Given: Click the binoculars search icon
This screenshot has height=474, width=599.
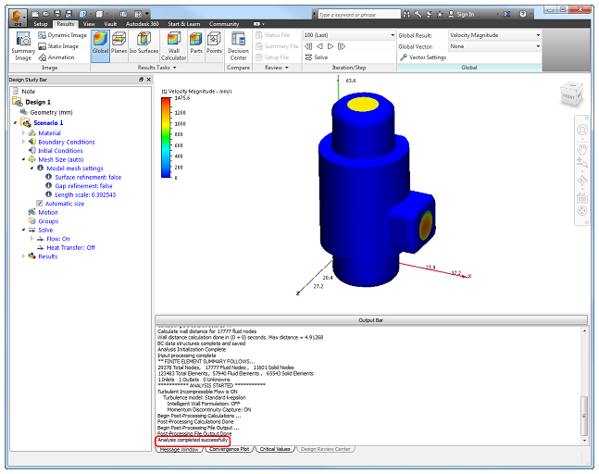Looking at the screenshot, I should (406, 14).
